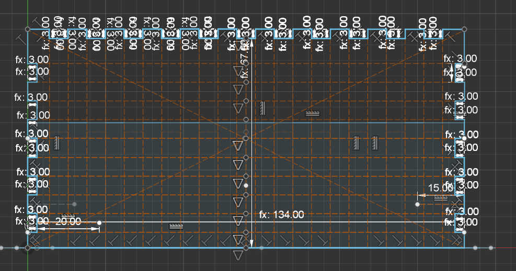Screen dimensions: 516x271
Task: Click the 15.00 dimension value
Action: point(440,187)
